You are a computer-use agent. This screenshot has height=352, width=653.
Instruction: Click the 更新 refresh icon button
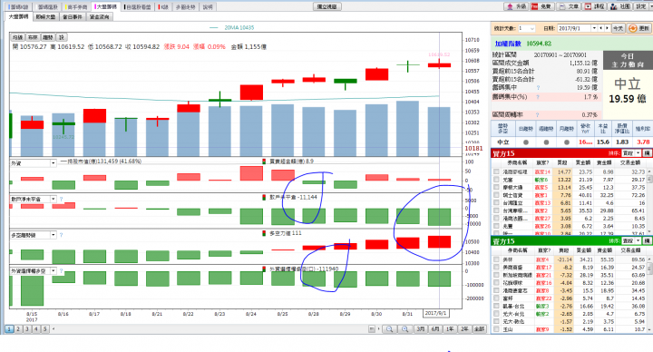pos(638,28)
